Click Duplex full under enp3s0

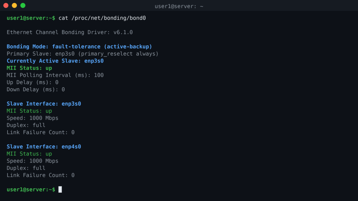point(26,125)
